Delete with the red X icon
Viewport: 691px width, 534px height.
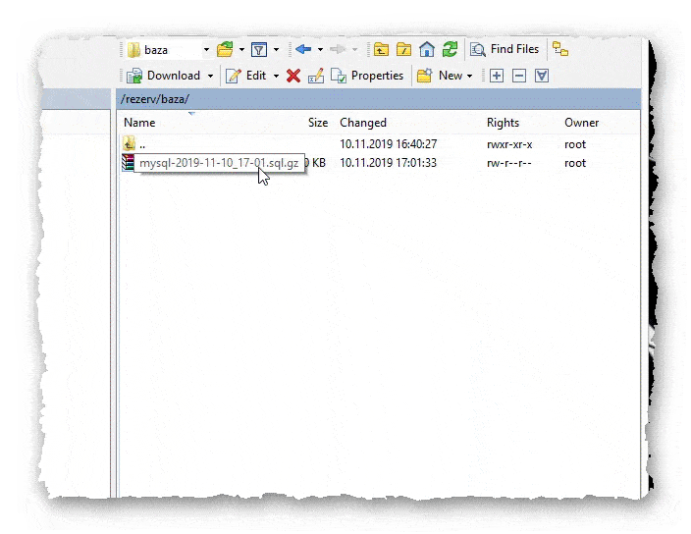293,76
